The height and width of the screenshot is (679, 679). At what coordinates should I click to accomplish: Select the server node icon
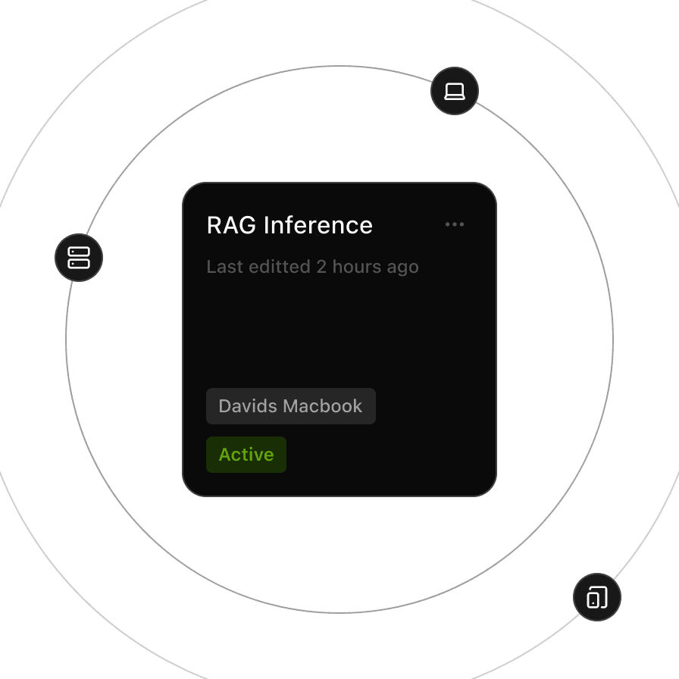click(79, 258)
